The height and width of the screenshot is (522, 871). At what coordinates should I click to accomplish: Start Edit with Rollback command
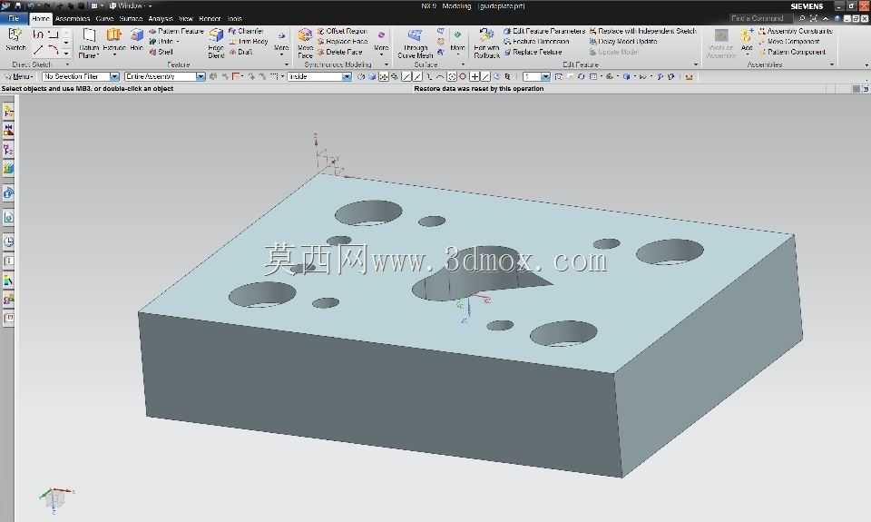(486, 44)
